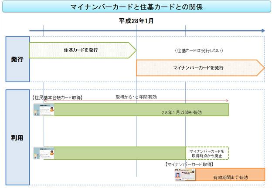Image resolution: width=272 pixels, height=188 pixels.
Task: Select the 利用 section label box
Action: tap(17, 137)
